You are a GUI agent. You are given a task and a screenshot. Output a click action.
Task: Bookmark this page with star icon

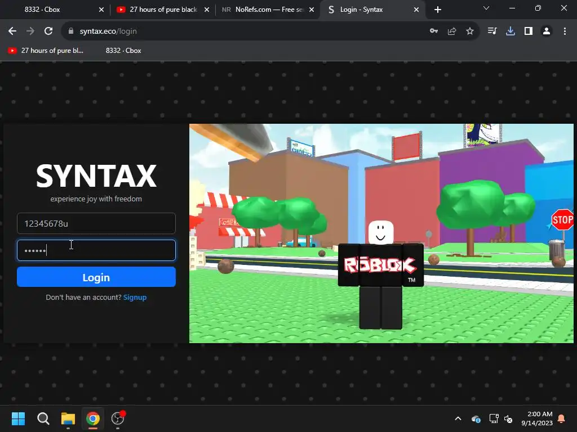point(470,31)
